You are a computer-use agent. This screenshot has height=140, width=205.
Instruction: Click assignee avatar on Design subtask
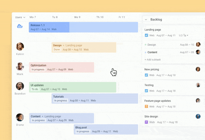(198, 44)
